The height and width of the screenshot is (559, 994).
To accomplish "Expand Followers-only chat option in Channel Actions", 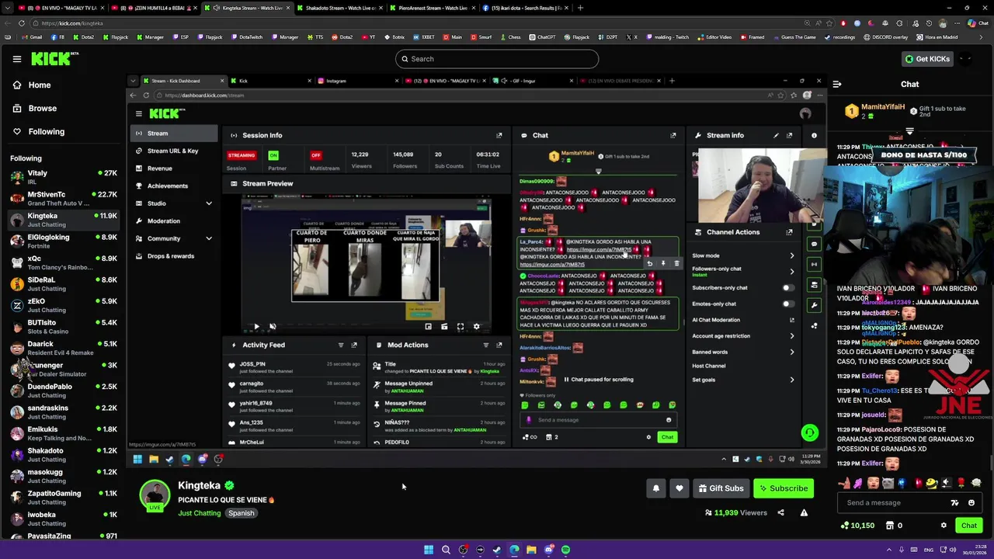I will click(791, 271).
